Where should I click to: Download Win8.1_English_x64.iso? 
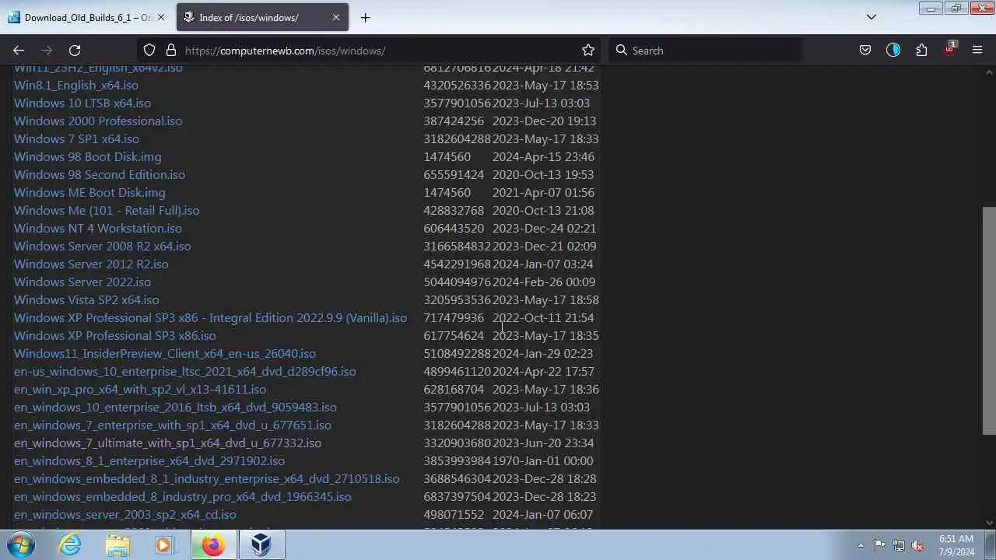tap(76, 85)
